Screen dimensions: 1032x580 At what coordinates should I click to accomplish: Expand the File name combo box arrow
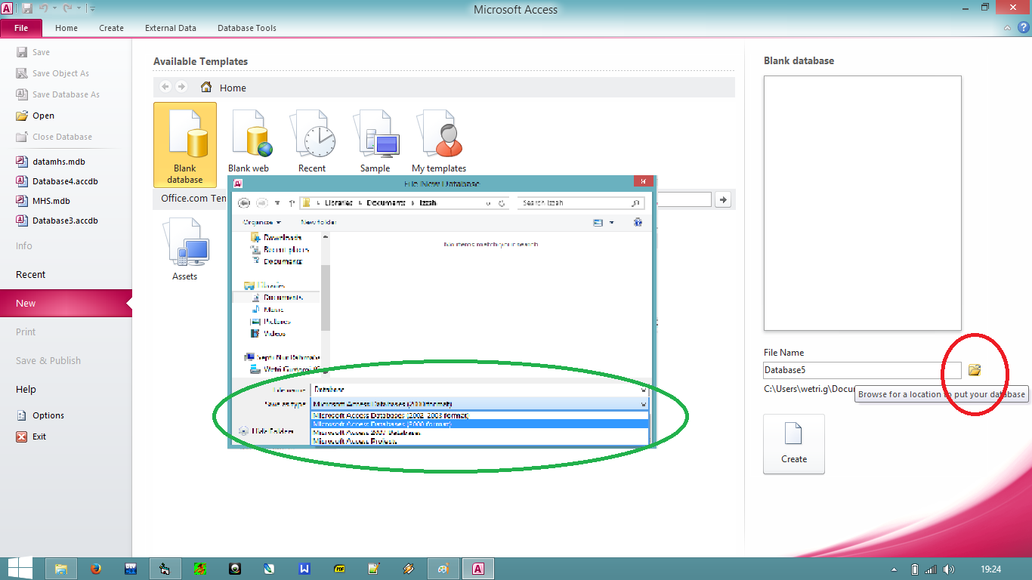click(x=643, y=390)
